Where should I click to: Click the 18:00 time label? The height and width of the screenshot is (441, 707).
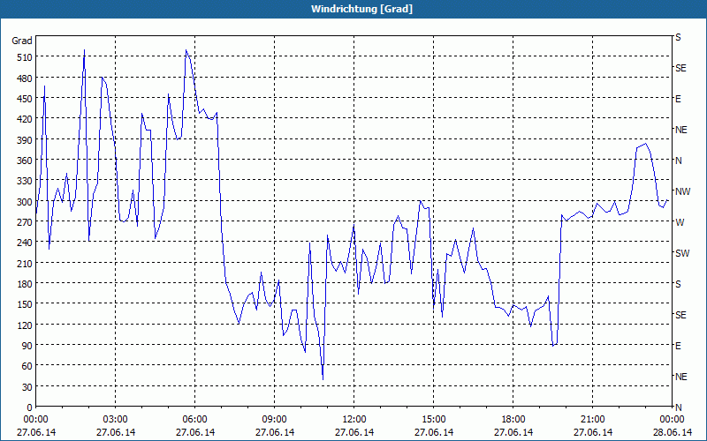[x=513, y=420]
